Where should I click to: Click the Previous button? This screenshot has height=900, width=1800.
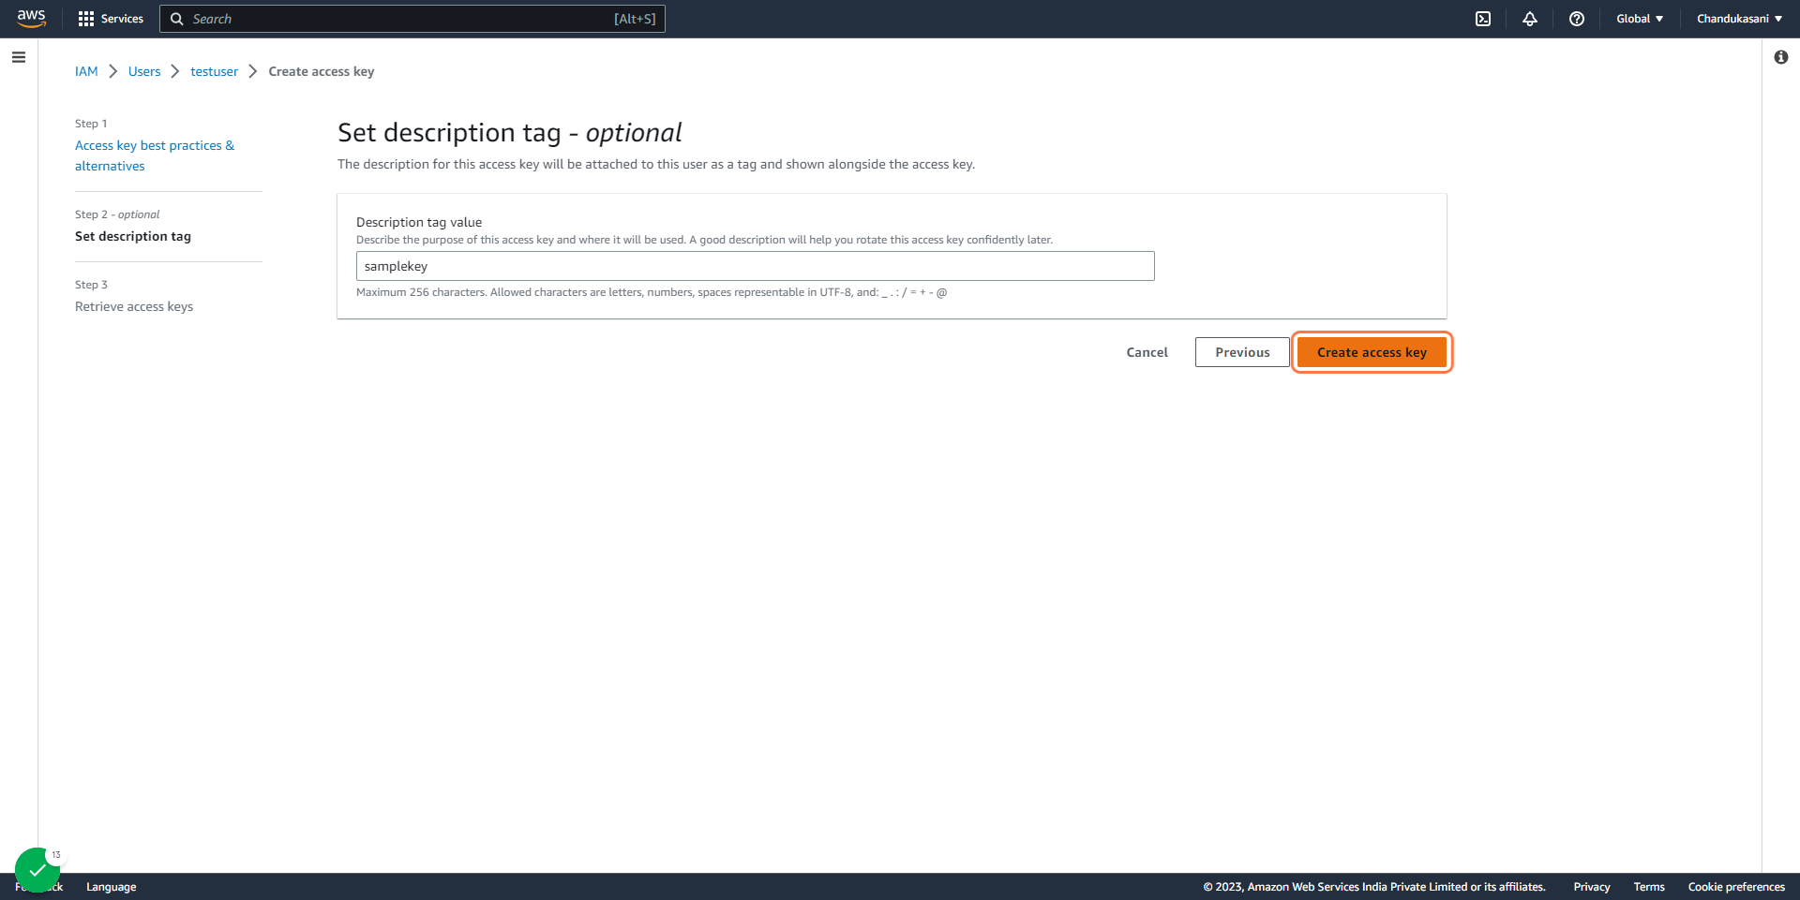[1242, 352]
